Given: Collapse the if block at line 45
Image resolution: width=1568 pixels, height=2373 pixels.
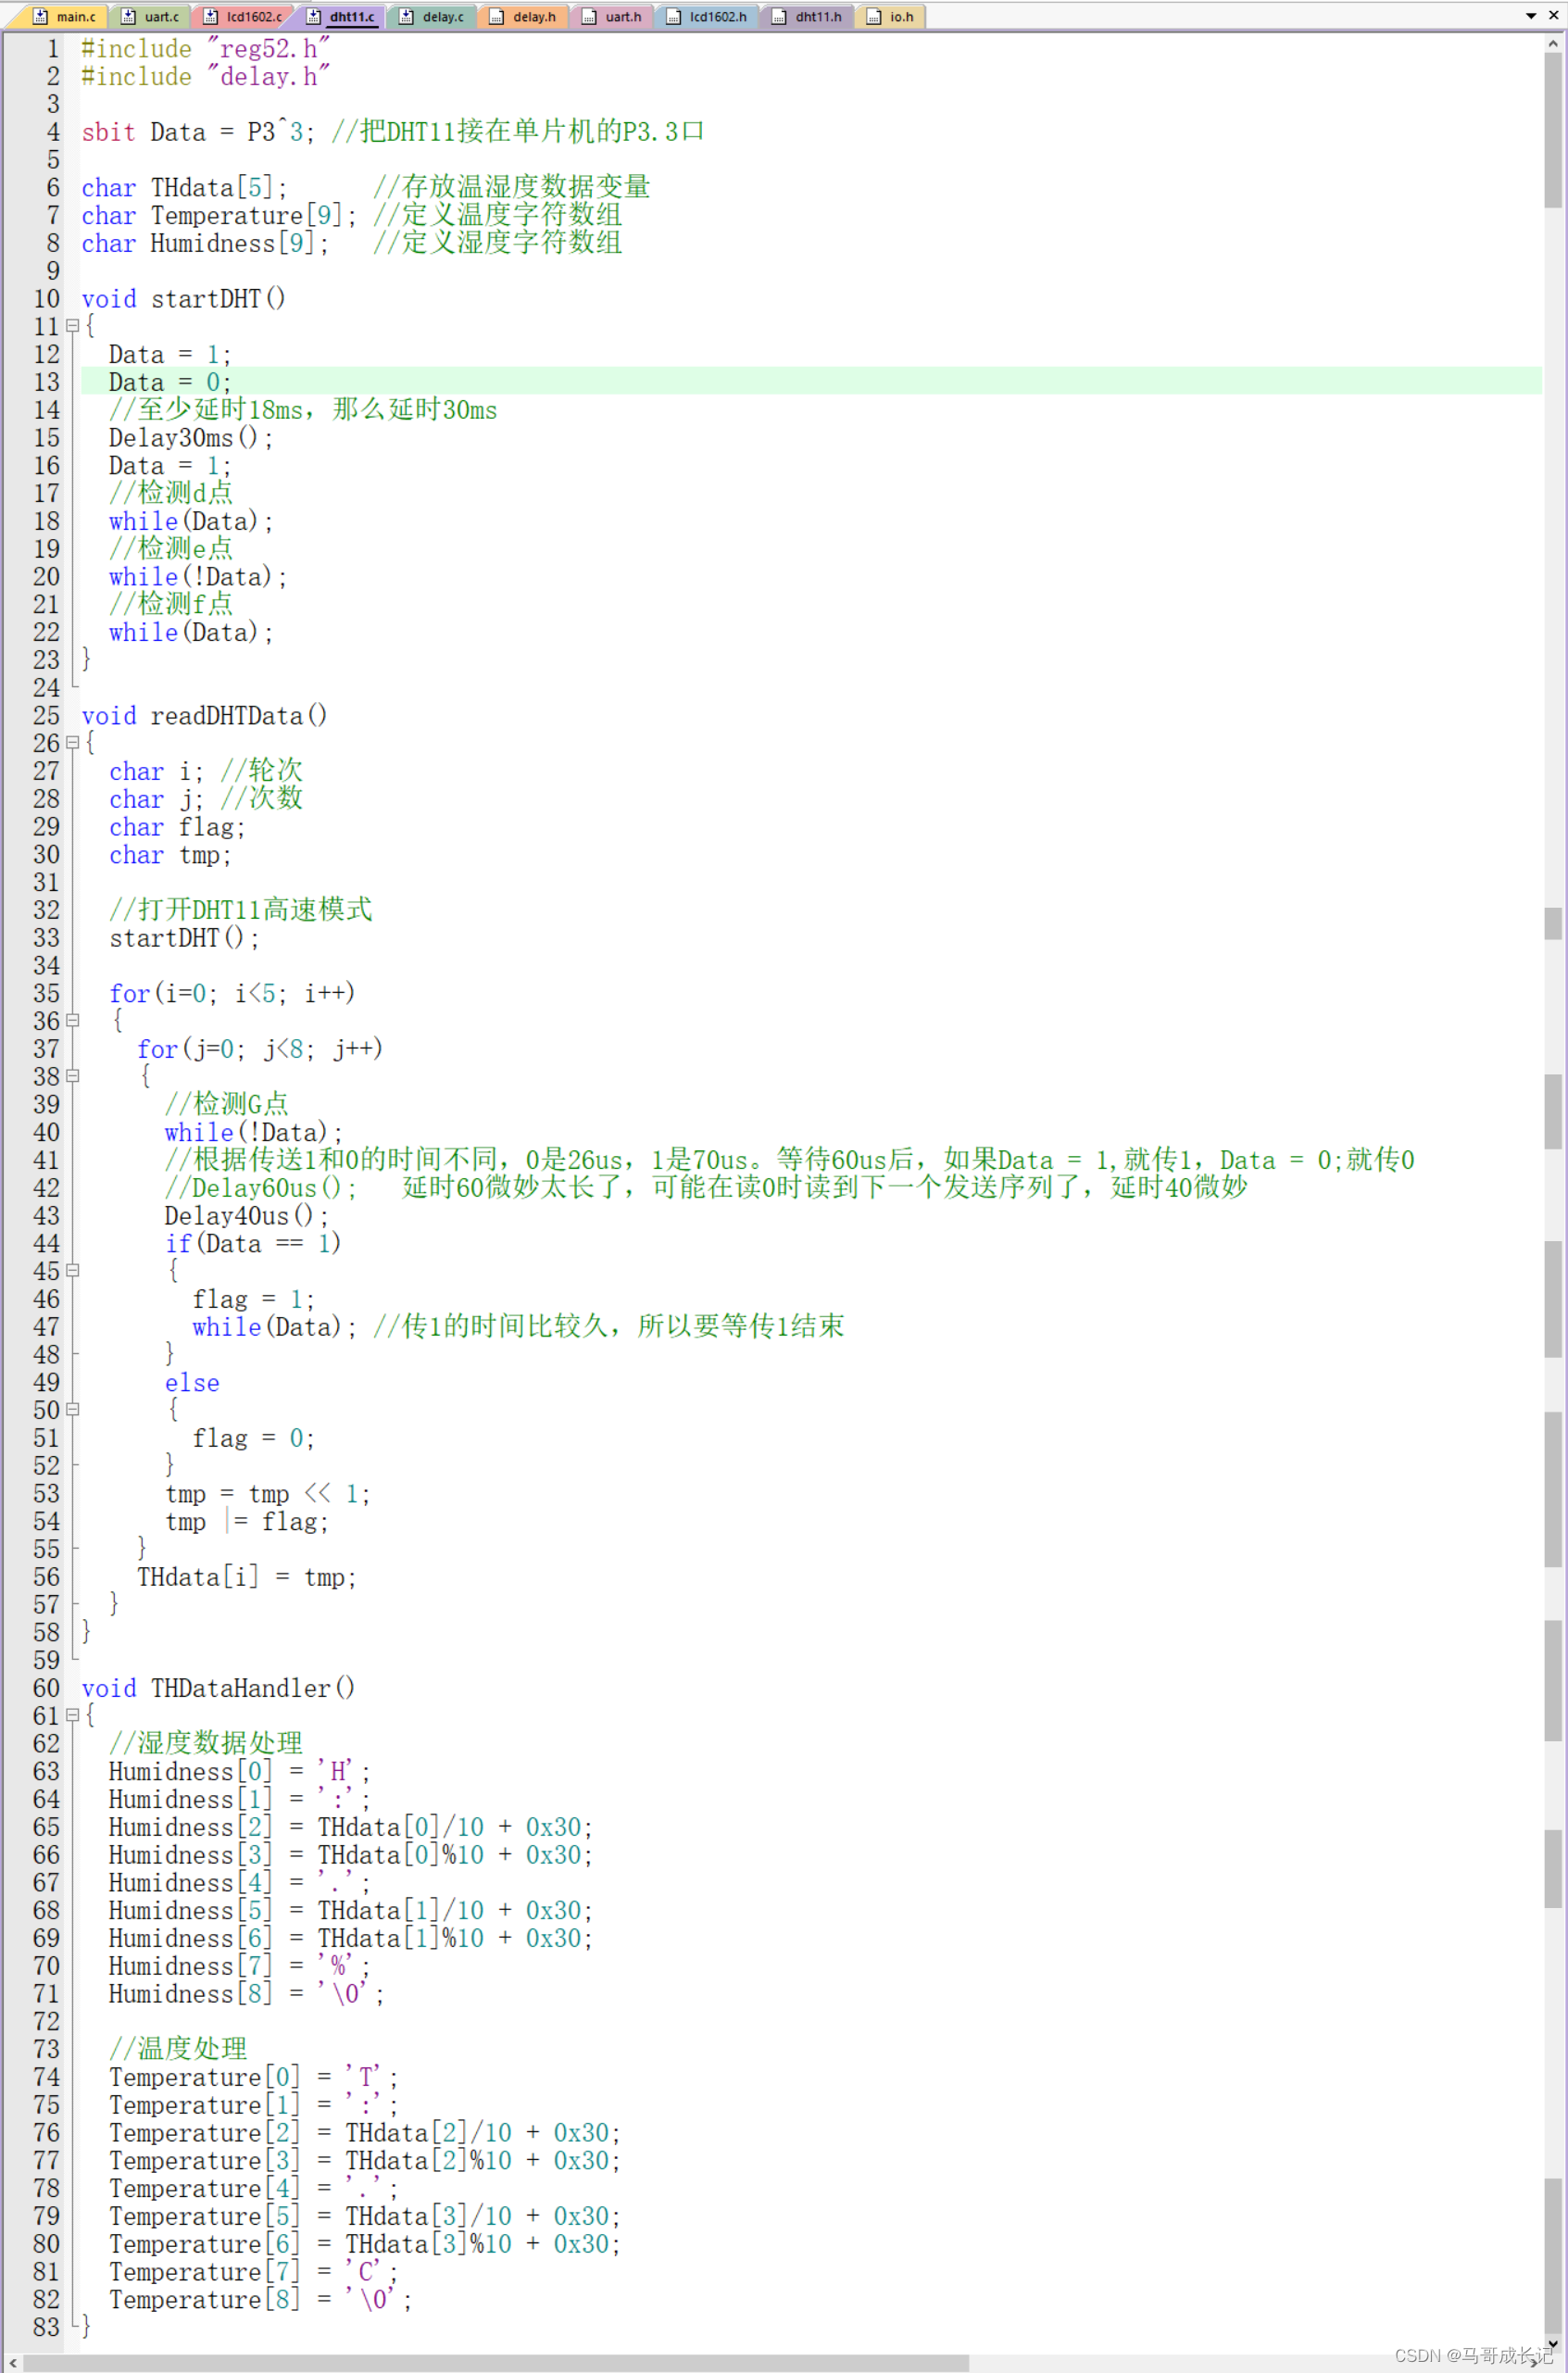Looking at the screenshot, I should pos(72,1270).
